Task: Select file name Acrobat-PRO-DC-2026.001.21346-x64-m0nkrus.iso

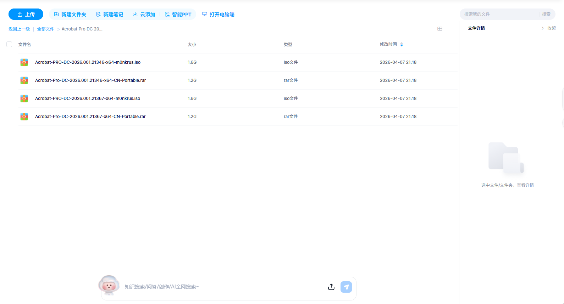Action: (88, 62)
